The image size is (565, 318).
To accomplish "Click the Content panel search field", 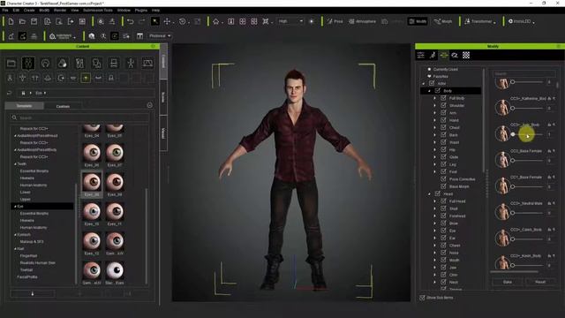I will (x=80, y=117).
